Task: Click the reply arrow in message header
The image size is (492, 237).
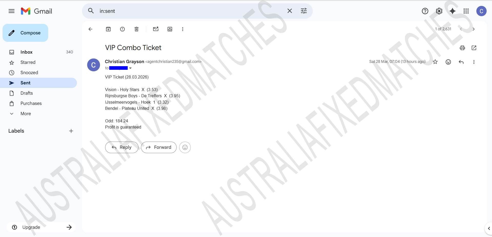Action: coord(461,62)
